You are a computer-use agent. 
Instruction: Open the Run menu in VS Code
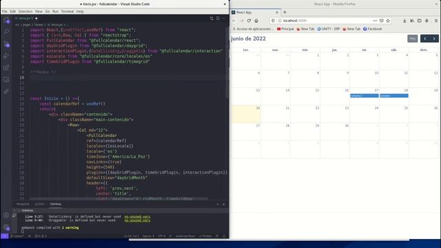(x=55, y=11)
